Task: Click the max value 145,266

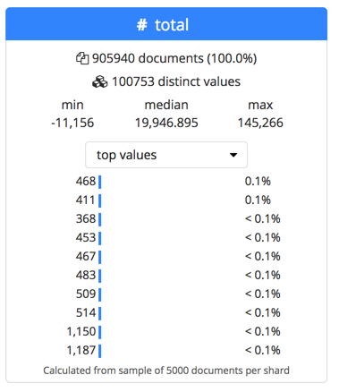Action: click(x=260, y=123)
